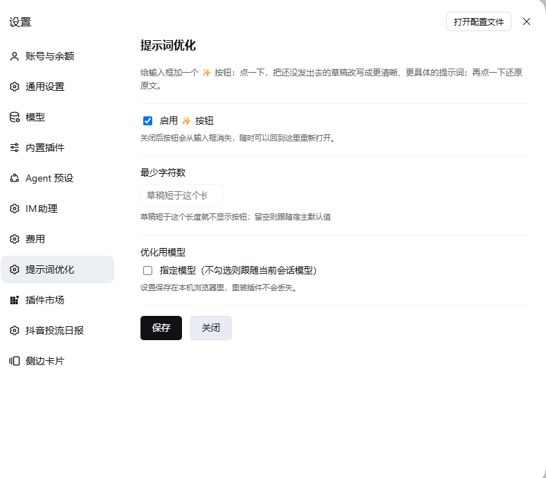Viewport: 546px width, 478px height.
Task: Click the hint 设置保存在本机浏览器里
Action: pyautogui.click(x=219, y=287)
